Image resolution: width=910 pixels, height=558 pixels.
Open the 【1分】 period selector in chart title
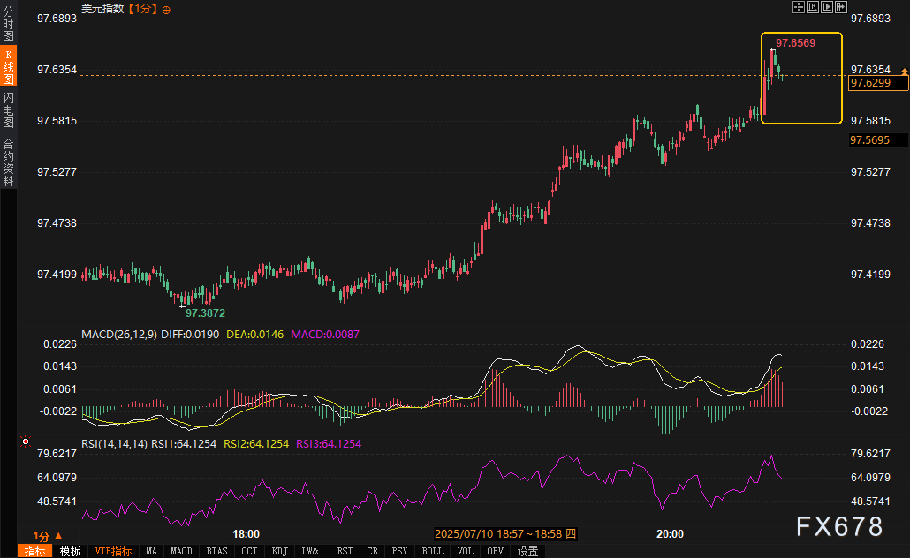[x=142, y=9]
